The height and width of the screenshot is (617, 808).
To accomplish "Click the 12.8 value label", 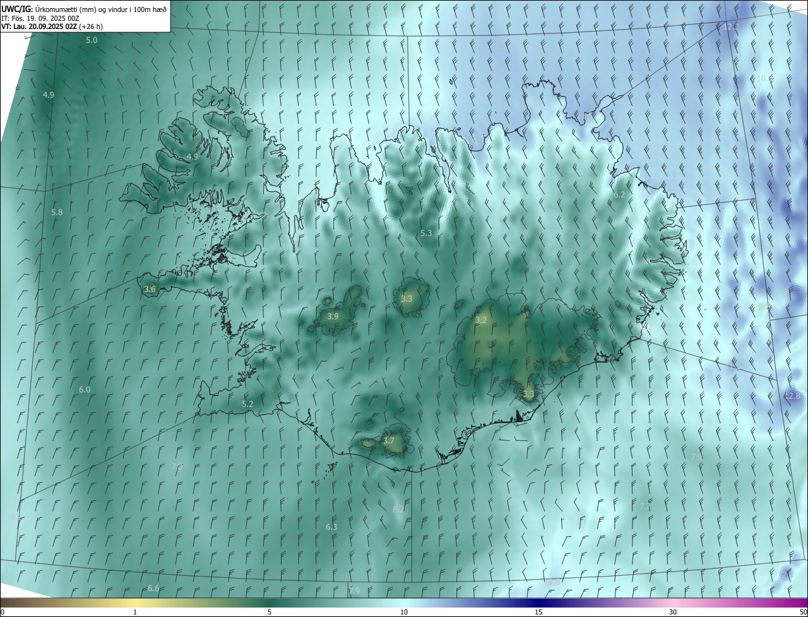I will pos(792,396).
